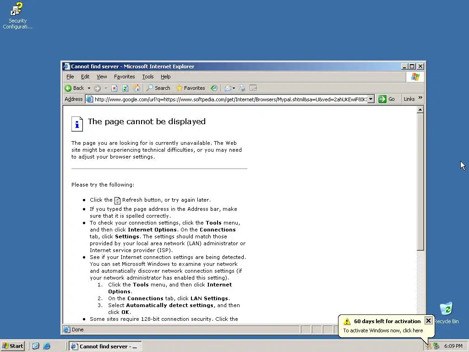Image resolution: width=469 pixels, height=352 pixels.
Task: Click 'To activate Windows now, click here'
Action: (383, 330)
